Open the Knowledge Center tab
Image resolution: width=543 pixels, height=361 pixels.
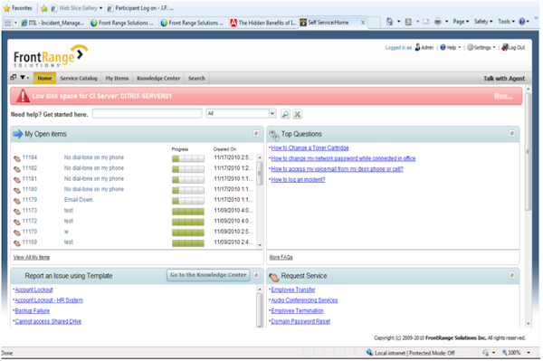coord(158,78)
